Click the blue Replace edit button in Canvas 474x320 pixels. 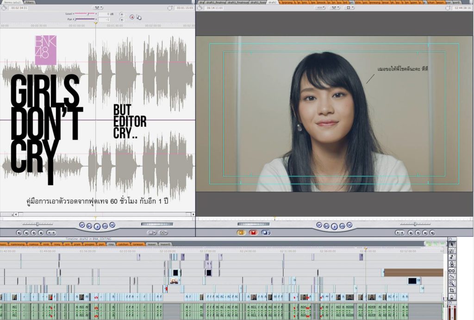coord(266,232)
